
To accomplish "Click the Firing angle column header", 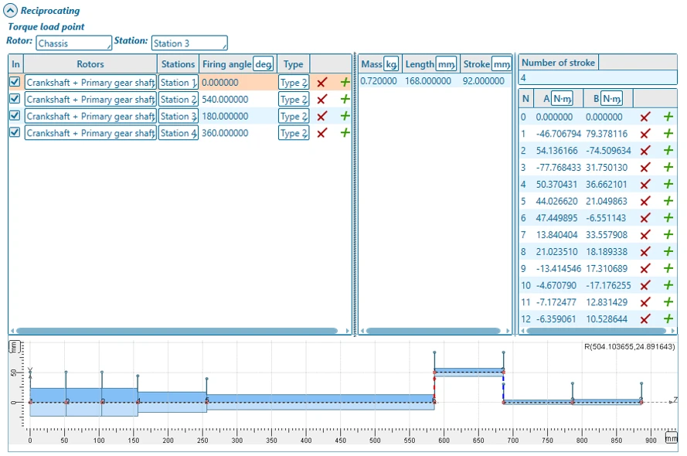I will tap(226, 64).
